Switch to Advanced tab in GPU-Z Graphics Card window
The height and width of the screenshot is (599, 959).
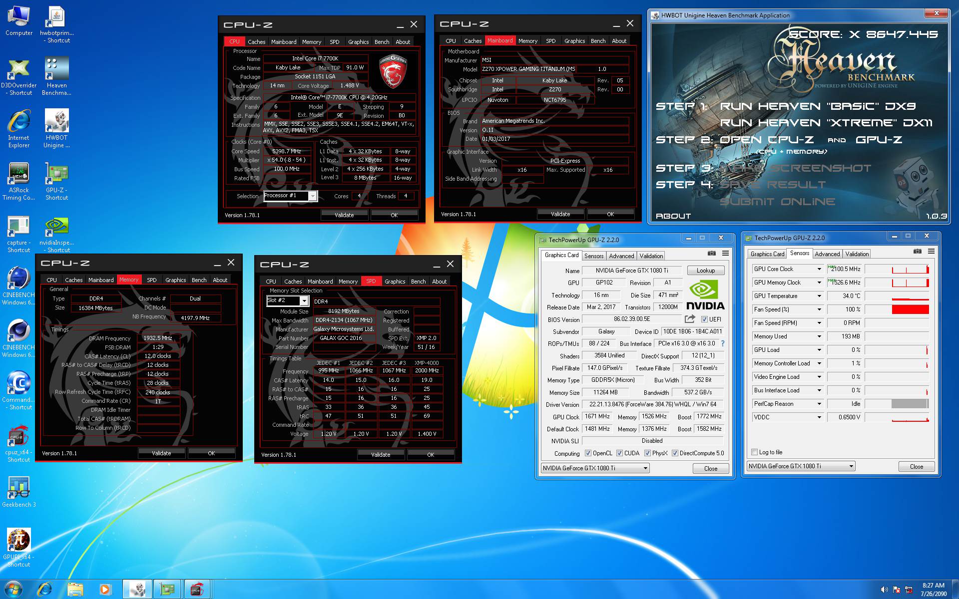pos(621,256)
